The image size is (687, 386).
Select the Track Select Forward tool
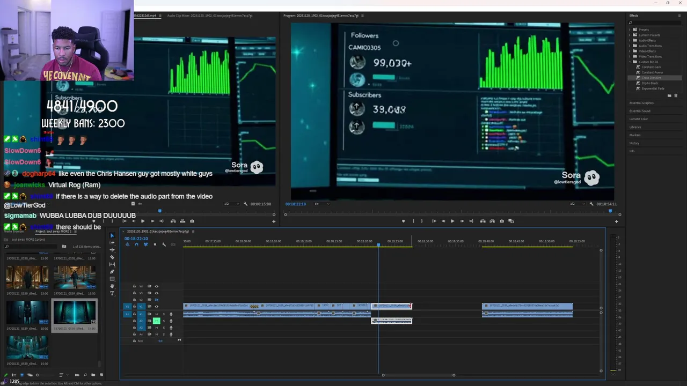112,242
